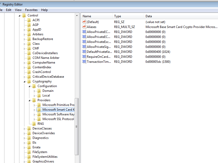Click the Els folder icon
The height and width of the screenshot is (163, 218).
click(29, 143)
